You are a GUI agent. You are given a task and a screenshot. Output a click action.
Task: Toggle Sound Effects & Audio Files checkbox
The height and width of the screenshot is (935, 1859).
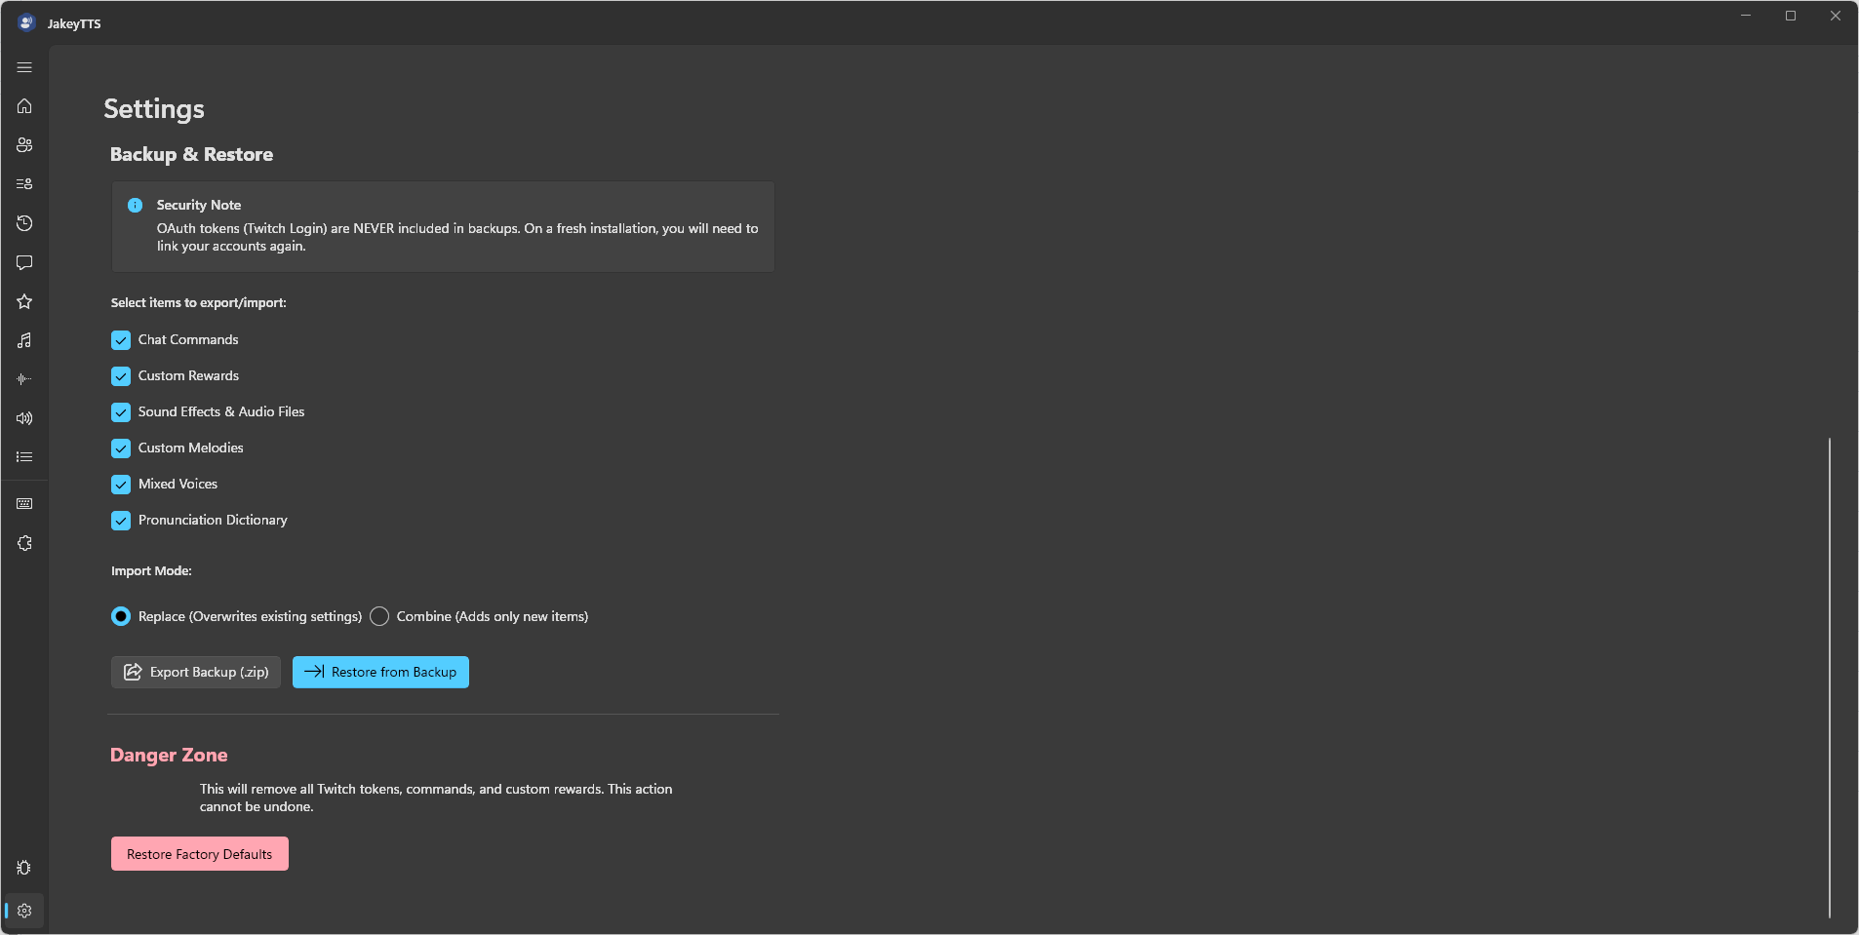[121, 412]
